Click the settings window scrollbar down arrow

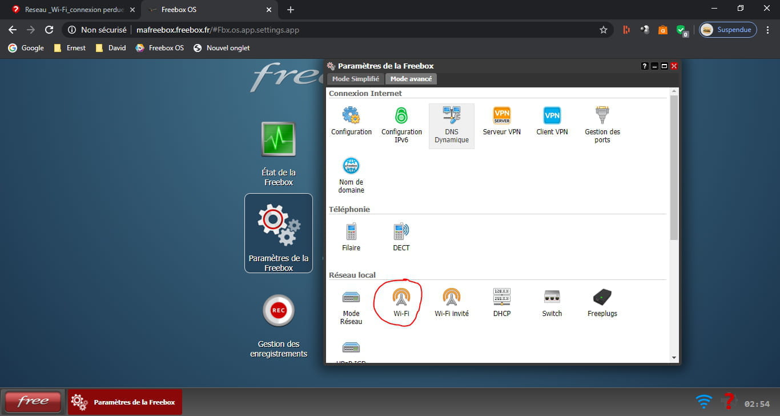click(x=674, y=358)
